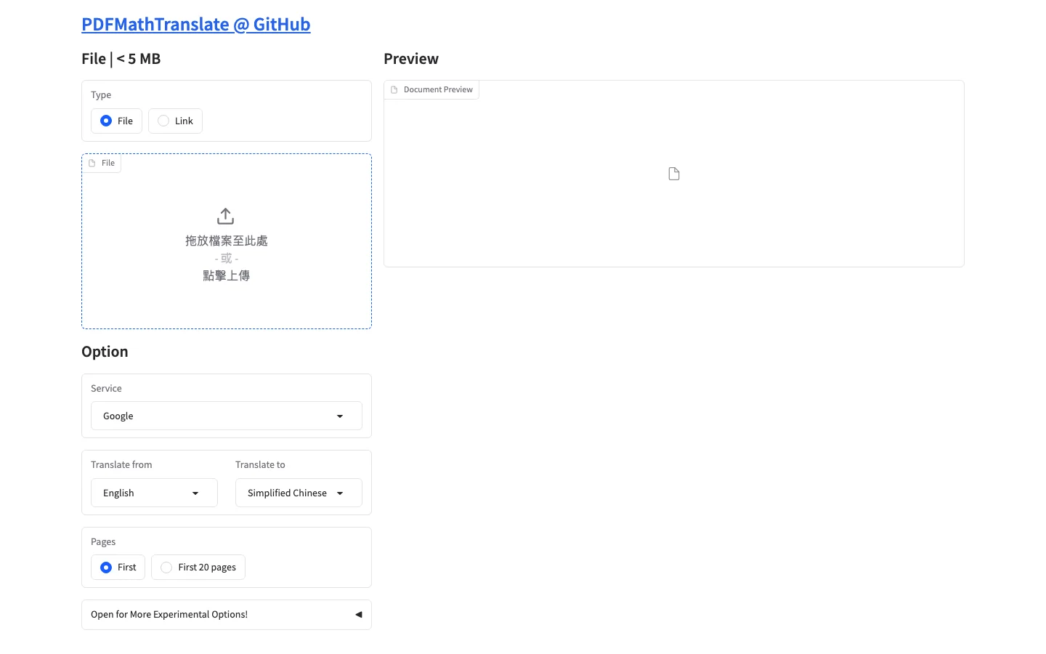Click the document placeholder icon in preview

coord(674,174)
